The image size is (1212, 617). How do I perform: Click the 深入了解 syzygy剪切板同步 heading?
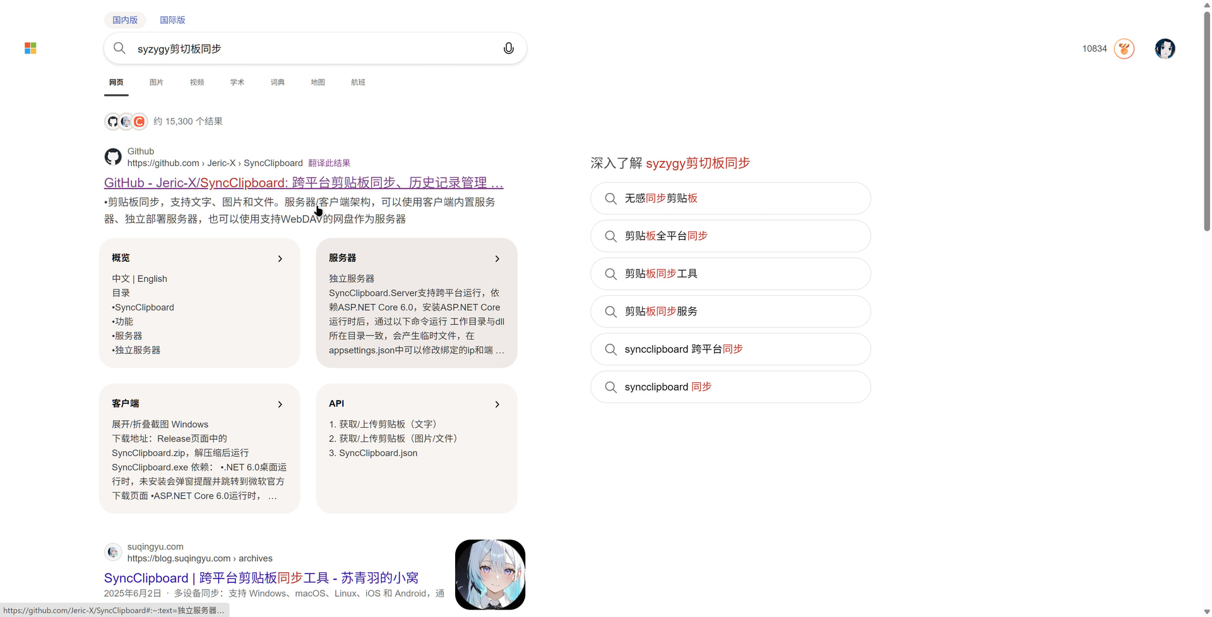(x=670, y=163)
